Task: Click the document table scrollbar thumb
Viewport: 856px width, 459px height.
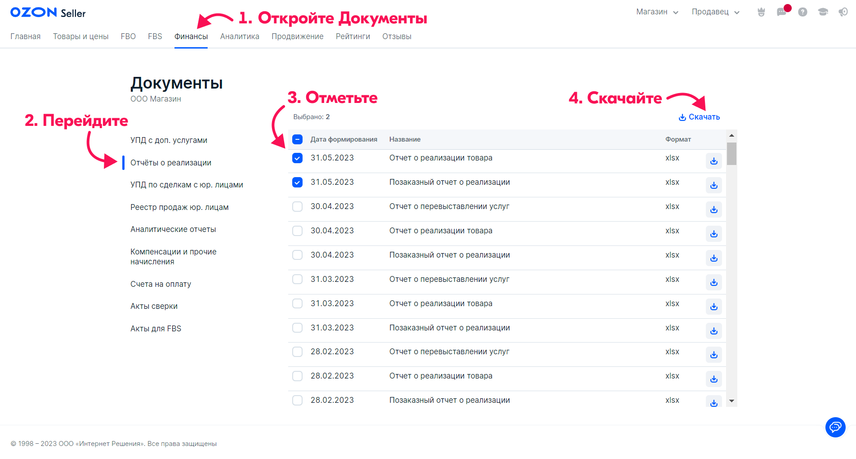Action: click(x=731, y=154)
